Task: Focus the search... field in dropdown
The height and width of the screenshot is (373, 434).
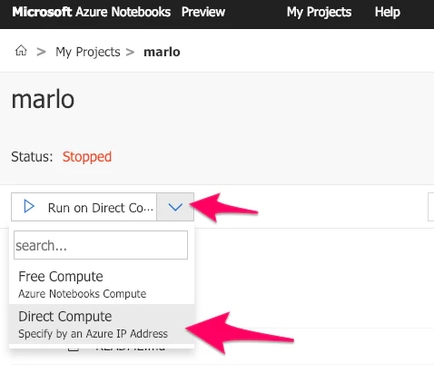Action: coord(101,245)
